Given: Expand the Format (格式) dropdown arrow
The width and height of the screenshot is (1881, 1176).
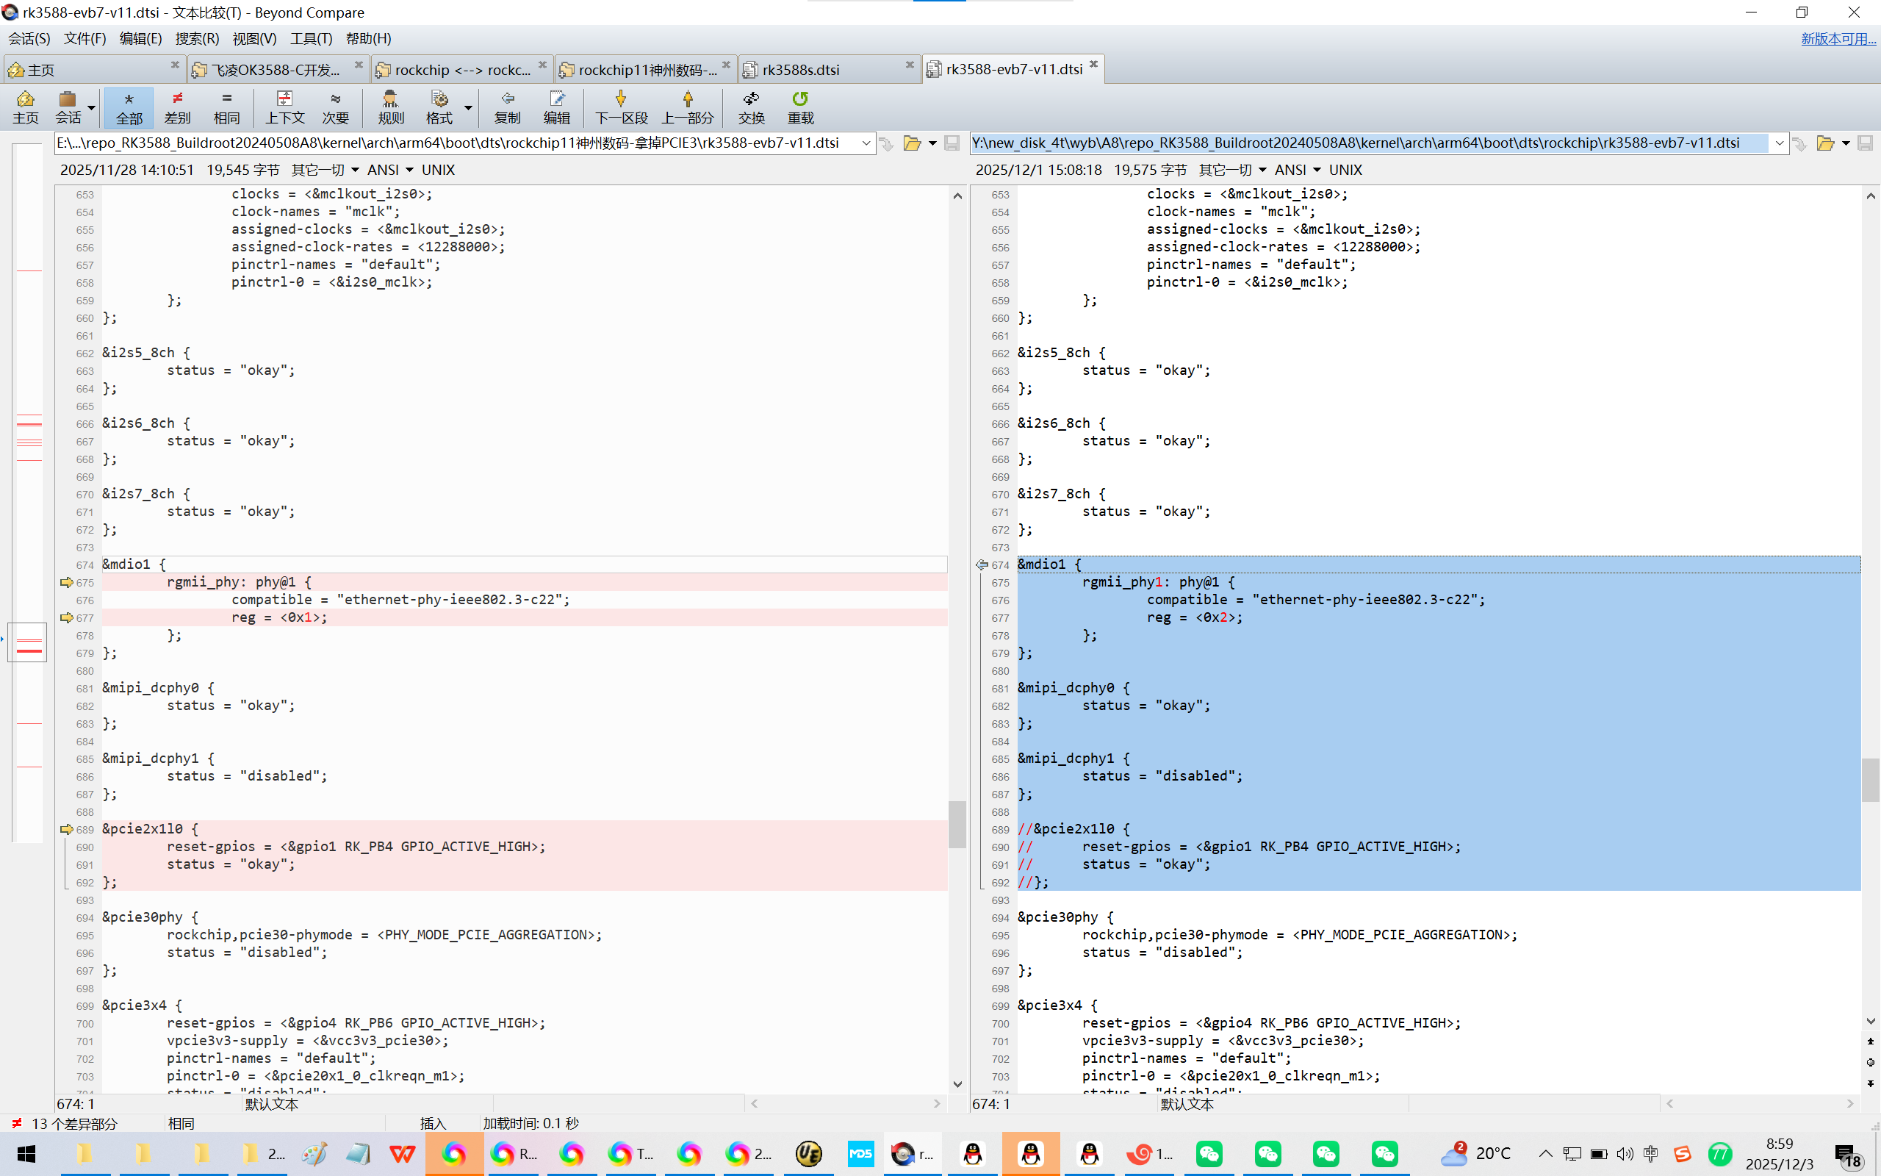Looking at the screenshot, I should (468, 107).
